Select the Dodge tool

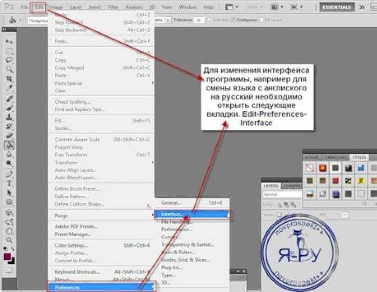click(9, 164)
